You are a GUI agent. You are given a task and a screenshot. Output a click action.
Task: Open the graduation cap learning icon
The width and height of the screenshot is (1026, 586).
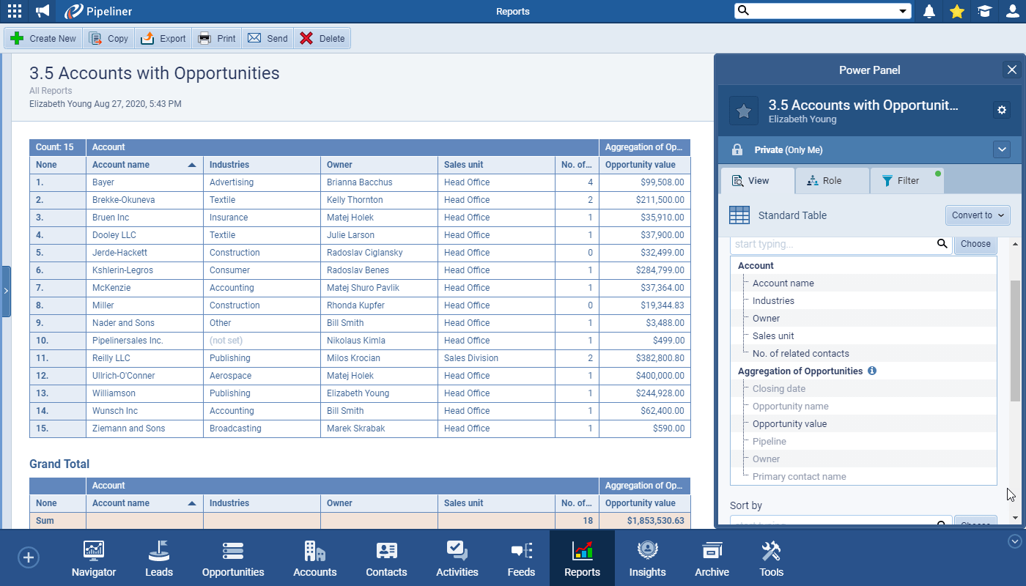[984, 11]
